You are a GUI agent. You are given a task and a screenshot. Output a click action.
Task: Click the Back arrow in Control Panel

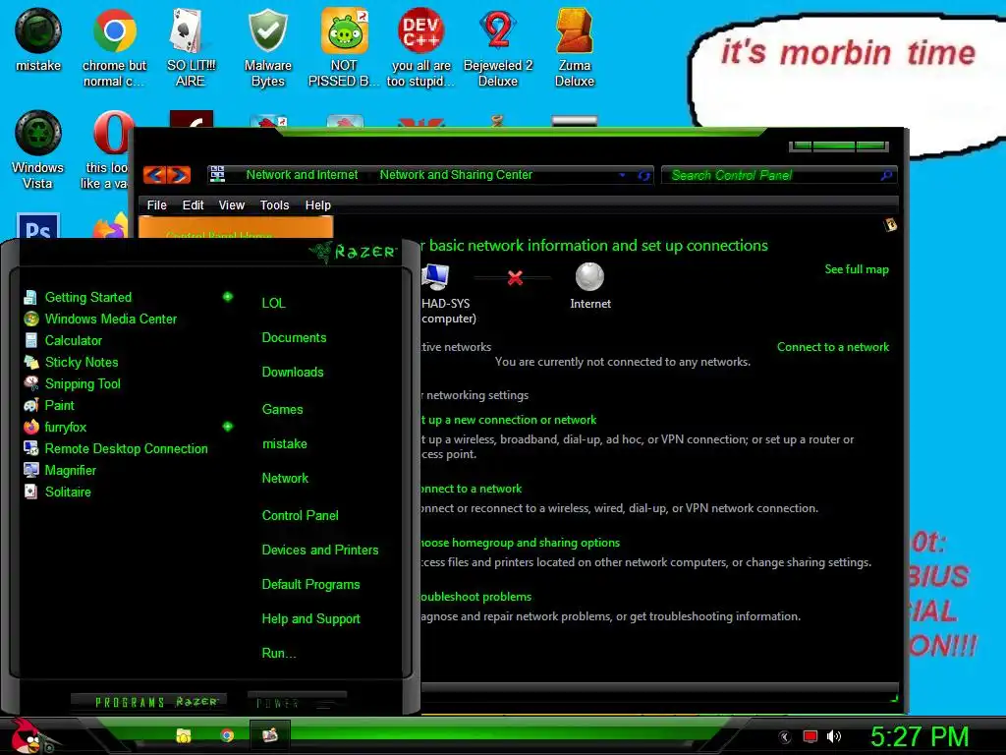point(154,175)
